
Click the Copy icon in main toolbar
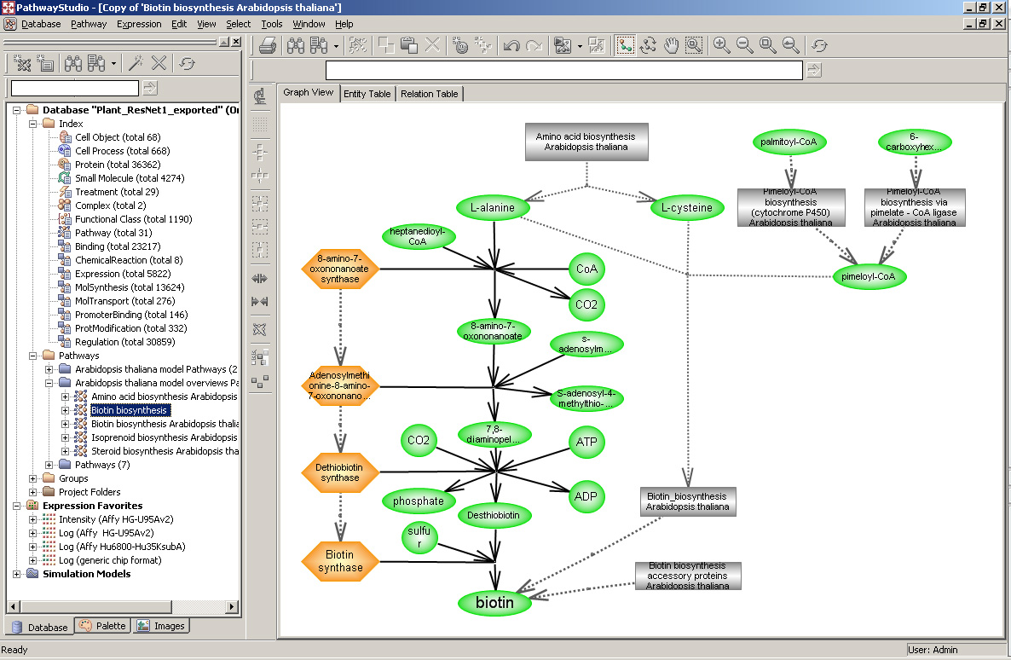click(x=385, y=45)
